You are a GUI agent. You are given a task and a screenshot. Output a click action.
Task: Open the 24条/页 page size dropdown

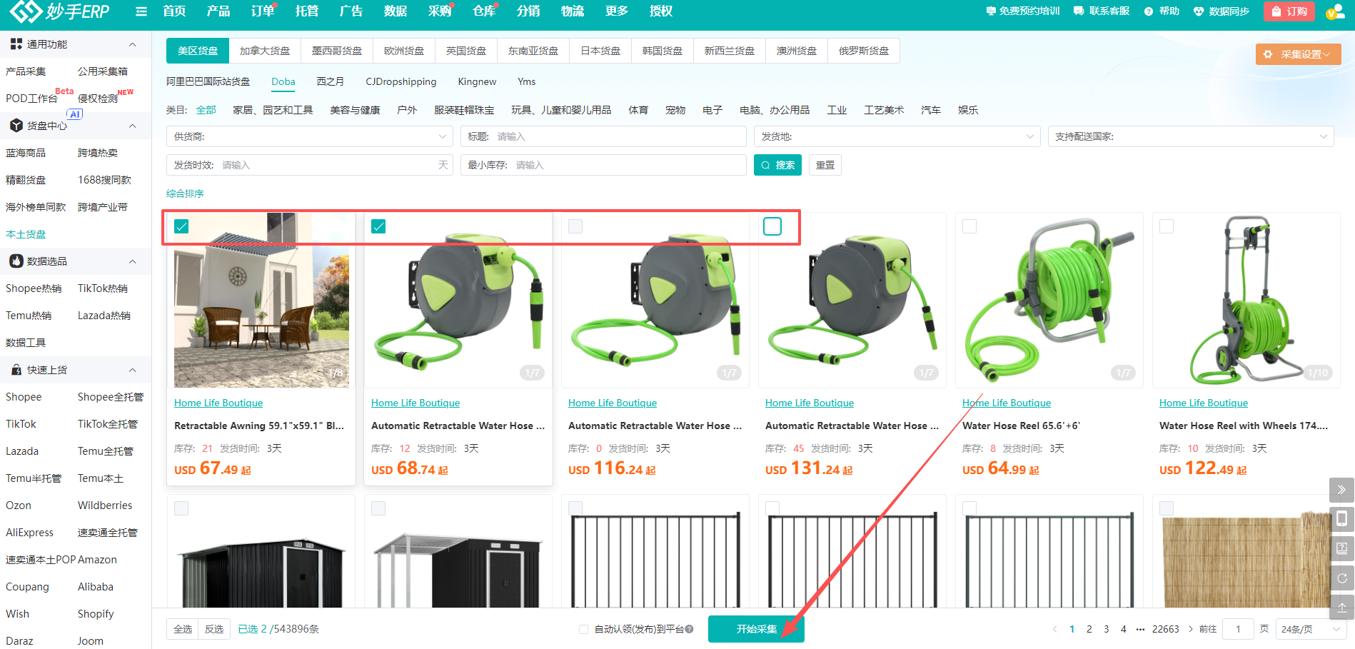point(1310,629)
